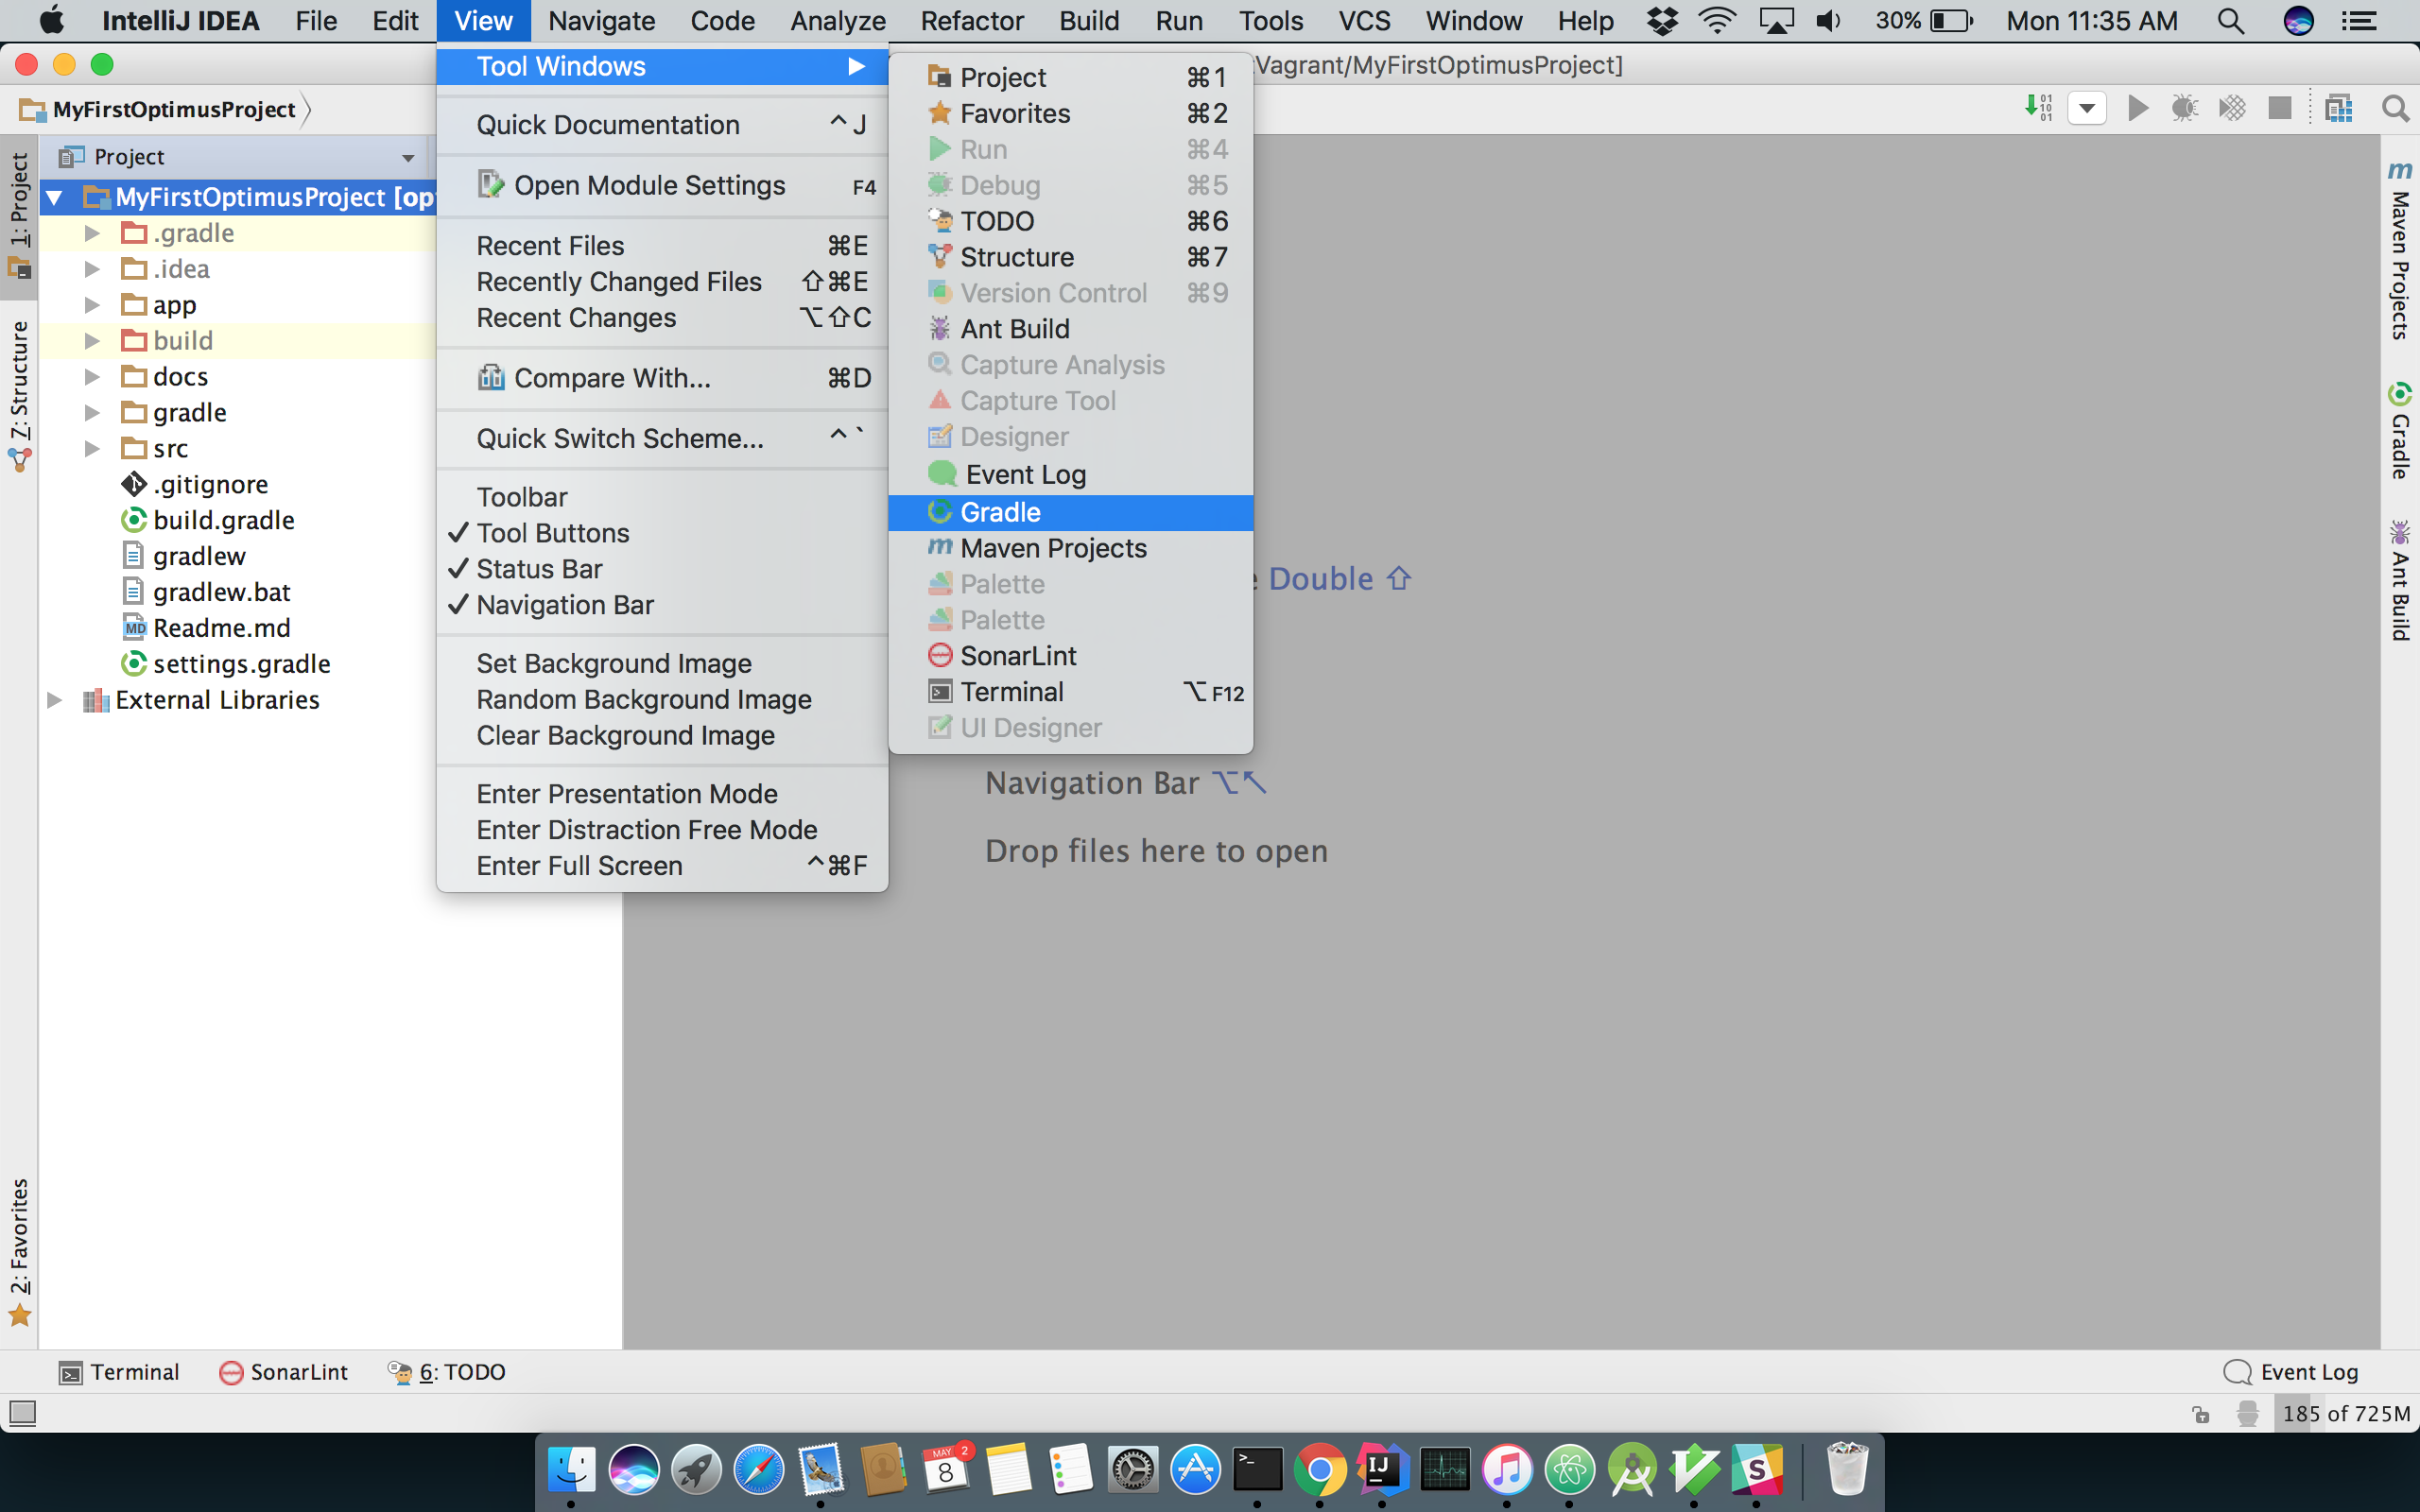Choose Terminal from Tool Windows submenu
The image size is (2420, 1512).
pos(1070,692)
